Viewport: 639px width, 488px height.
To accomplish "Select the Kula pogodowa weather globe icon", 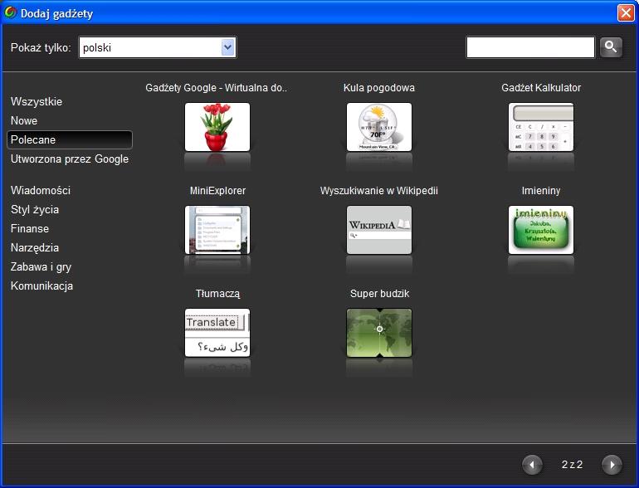I will pyautogui.click(x=379, y=127).
